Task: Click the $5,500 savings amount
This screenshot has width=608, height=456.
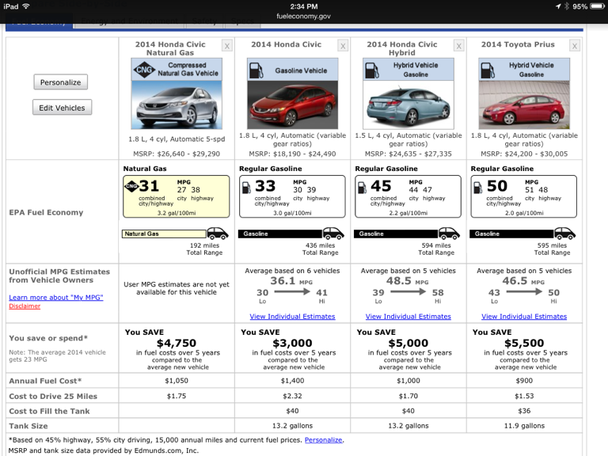Action: [524, 343]
